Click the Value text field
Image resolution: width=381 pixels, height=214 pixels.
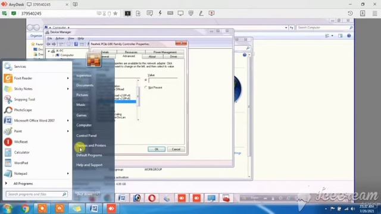(163, 80)
